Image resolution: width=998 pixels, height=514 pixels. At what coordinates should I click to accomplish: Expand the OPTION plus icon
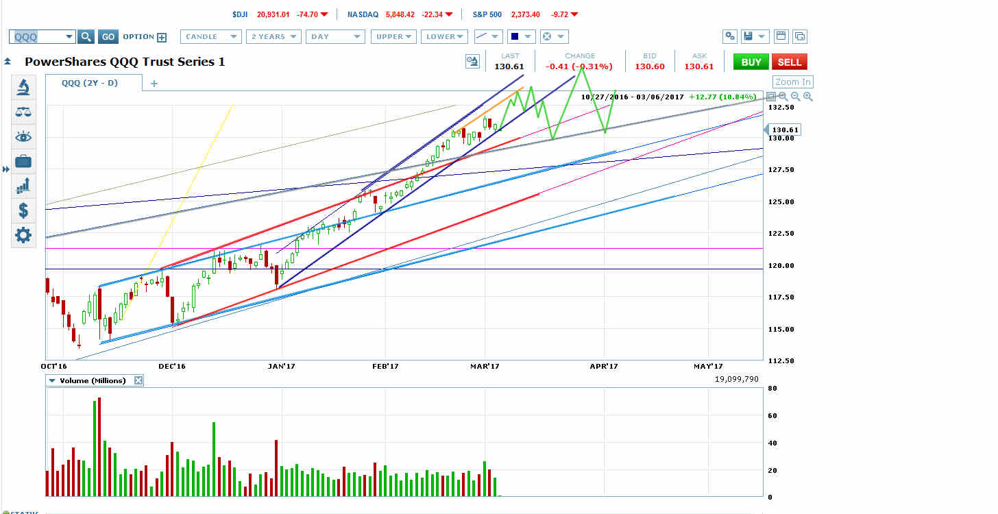pos(162,37)
